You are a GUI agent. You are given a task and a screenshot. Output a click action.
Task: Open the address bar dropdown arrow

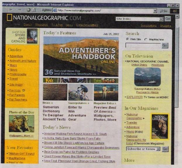[155, 11]
